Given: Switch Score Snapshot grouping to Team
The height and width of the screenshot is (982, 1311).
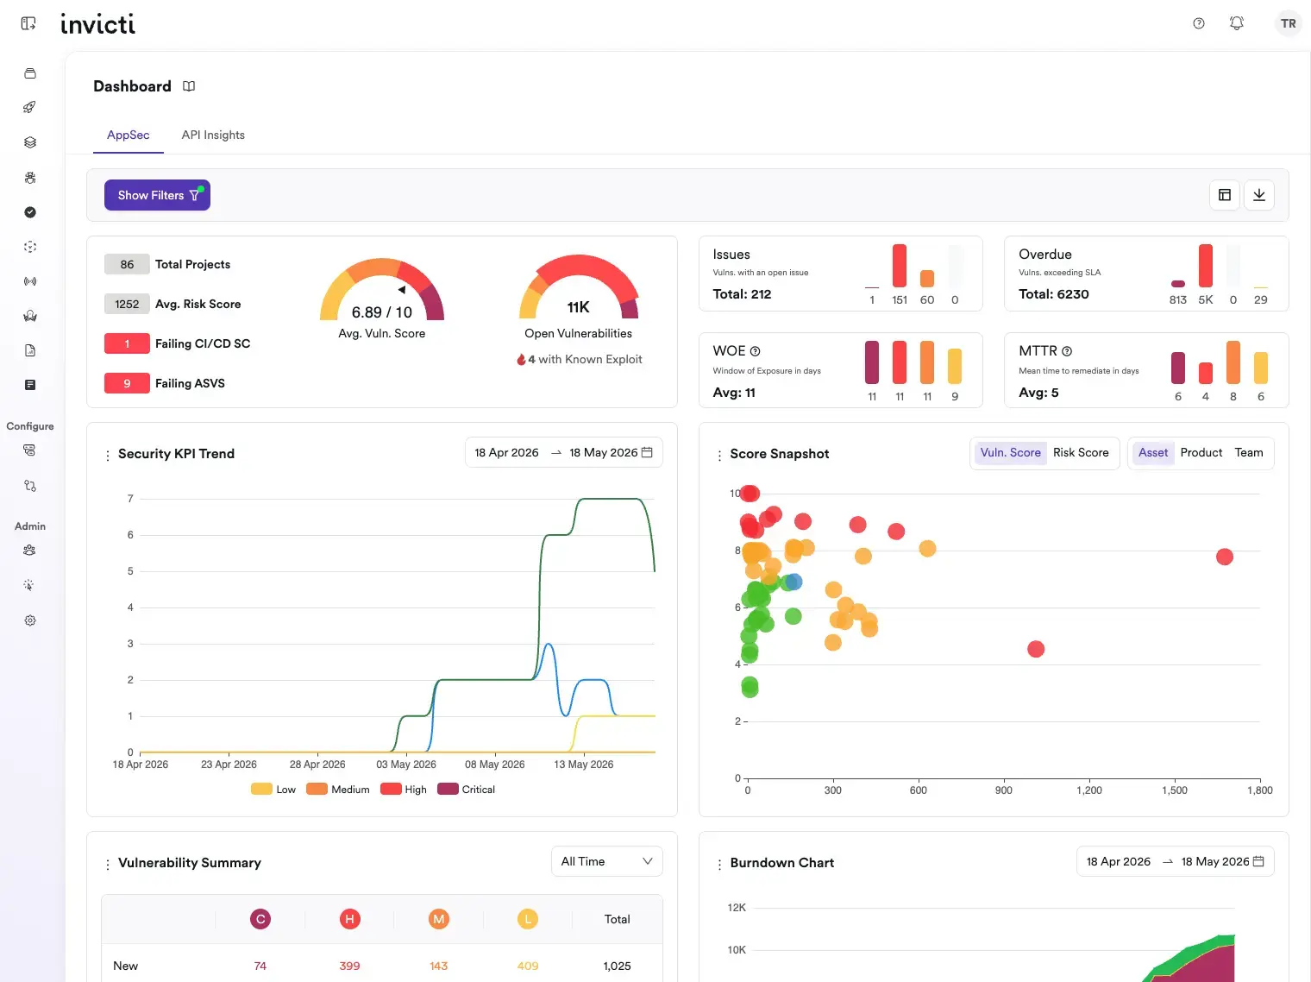Looking at the screenshot, I should 1248,453.
